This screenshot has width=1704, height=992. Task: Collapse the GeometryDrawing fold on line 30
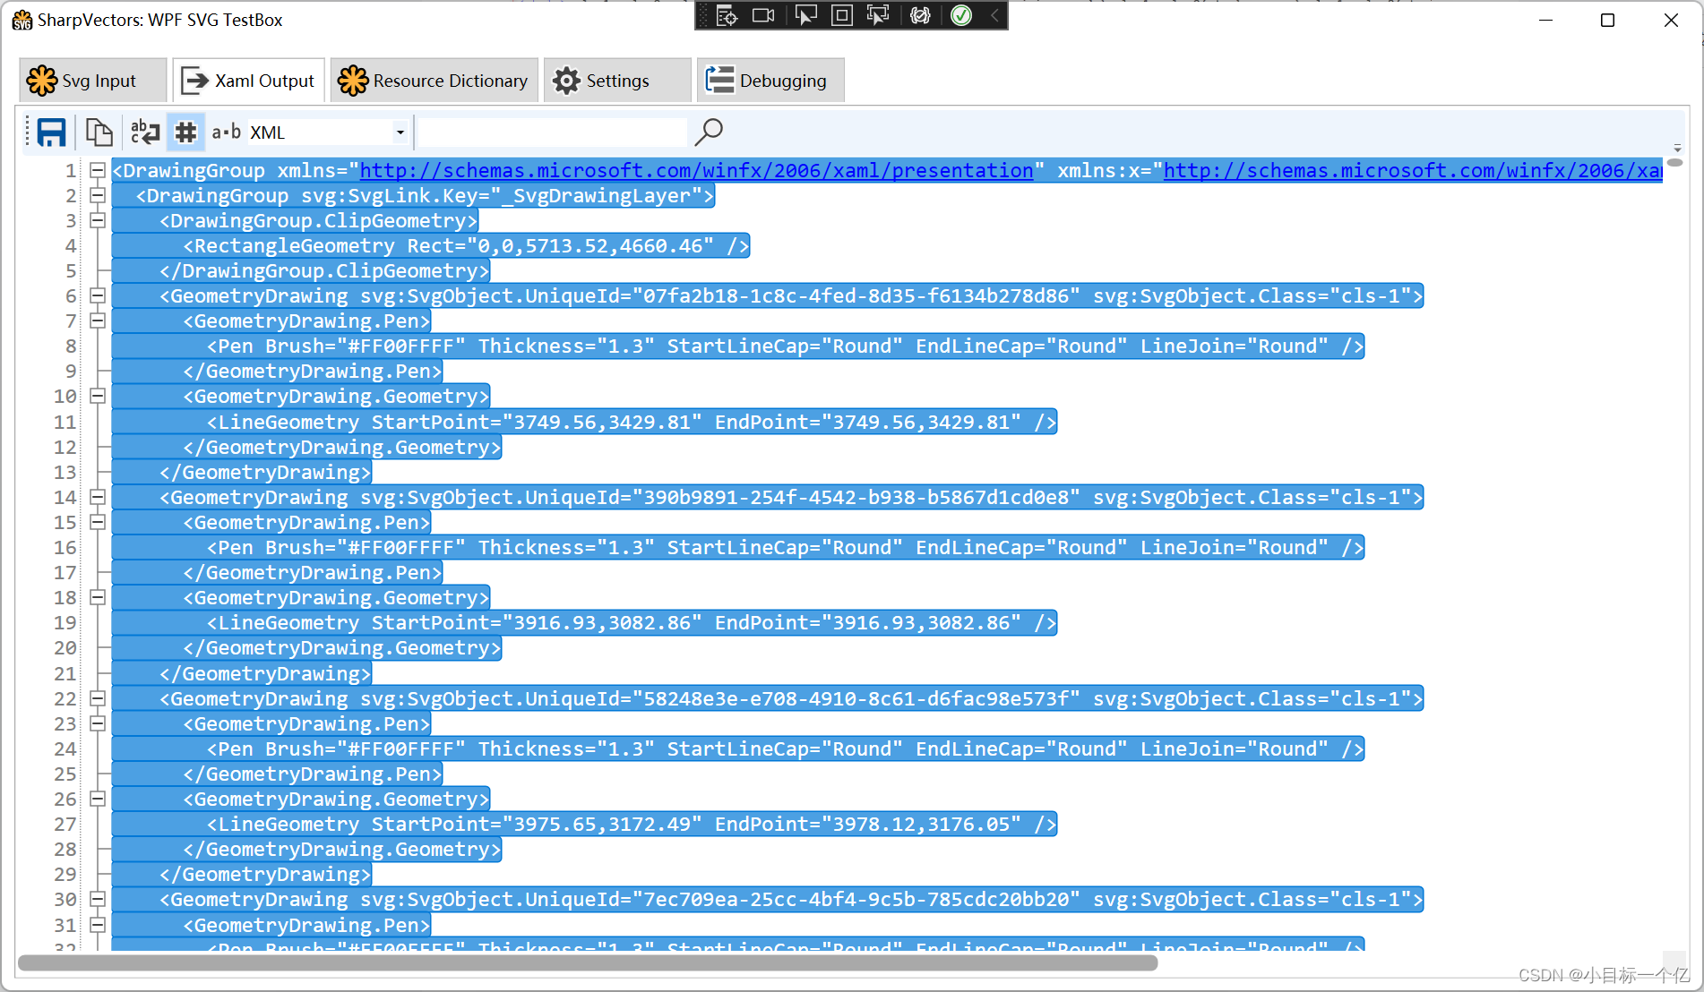click(98, 899)
